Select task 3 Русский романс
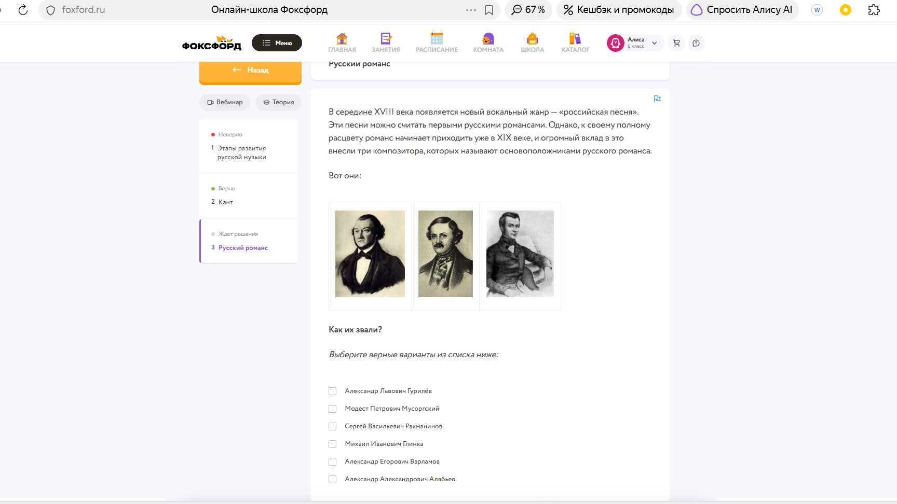 248,242
